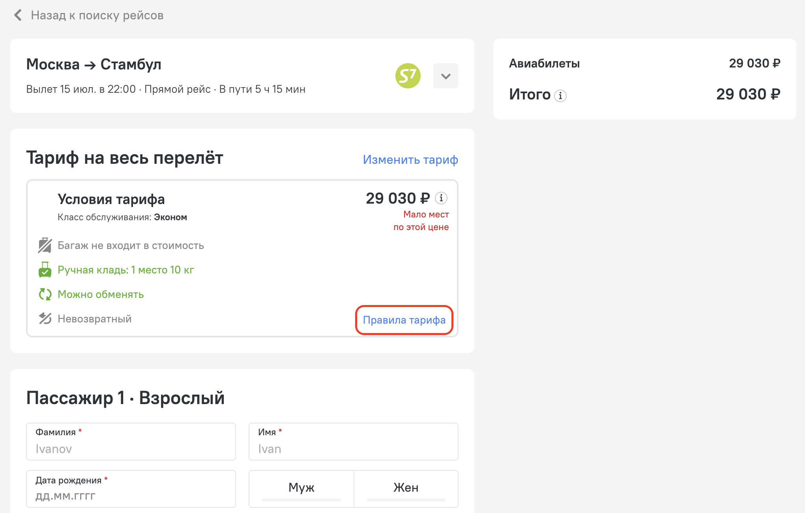Click the exchange arrows icon
The image size is (805, 513).
pyautogui.click(x=45, y=294)
